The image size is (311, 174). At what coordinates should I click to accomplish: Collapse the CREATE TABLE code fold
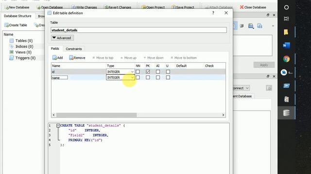(58, 126)
